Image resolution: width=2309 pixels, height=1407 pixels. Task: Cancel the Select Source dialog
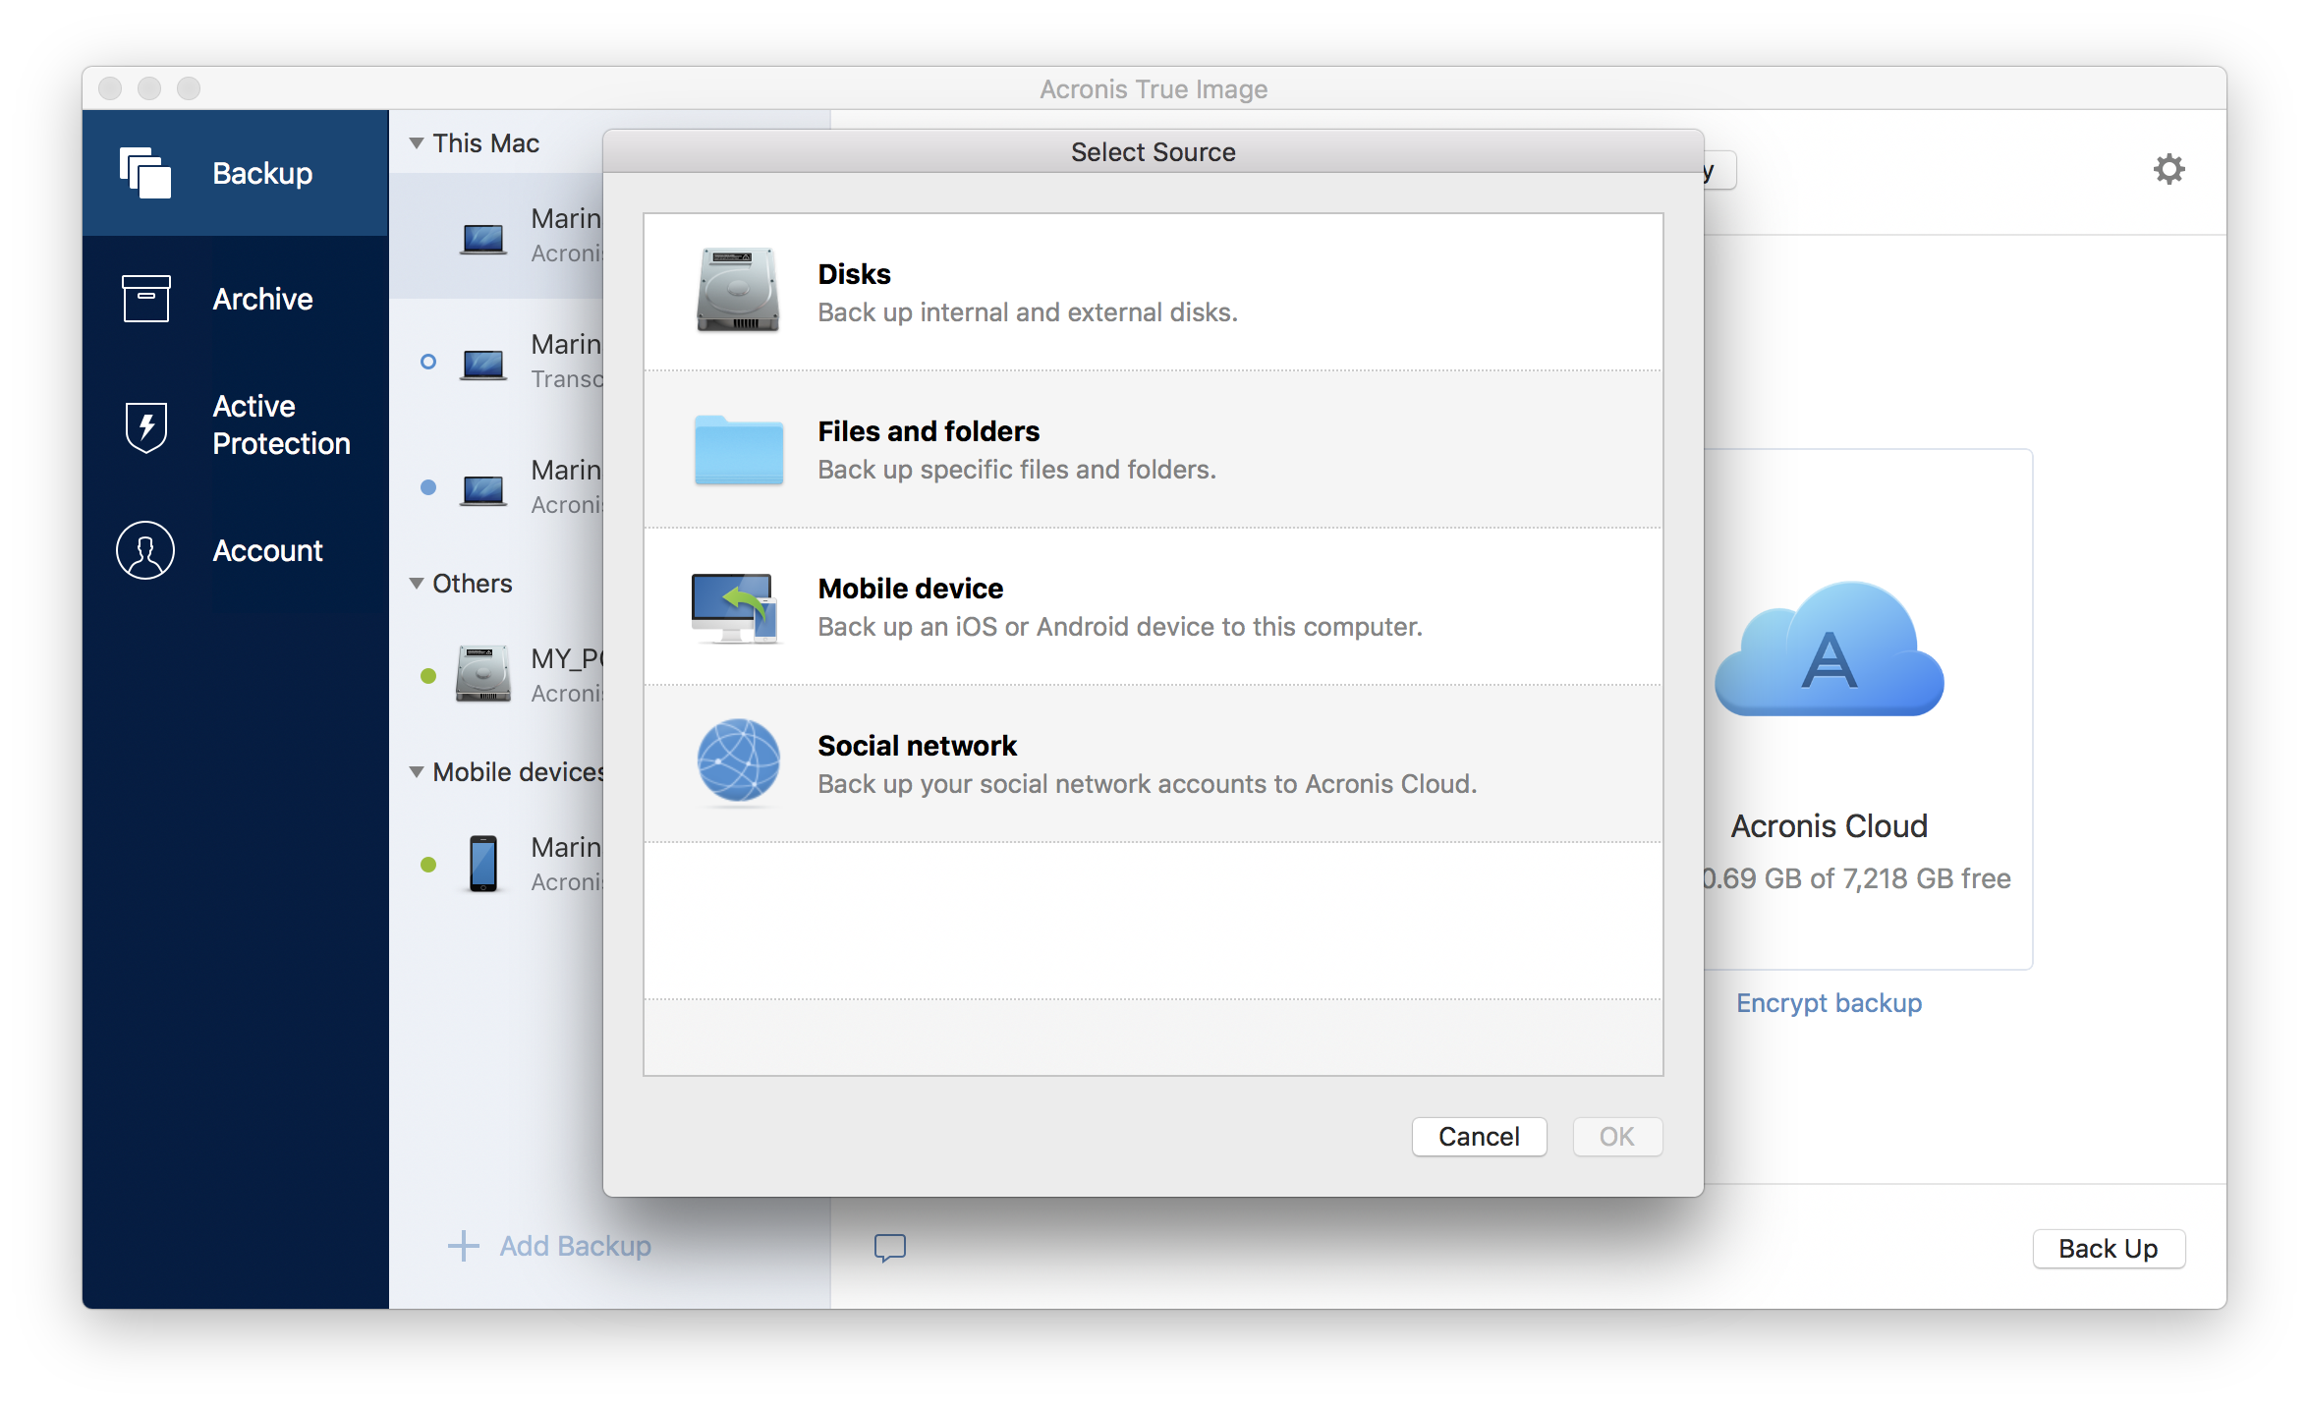[1479, 1137]
